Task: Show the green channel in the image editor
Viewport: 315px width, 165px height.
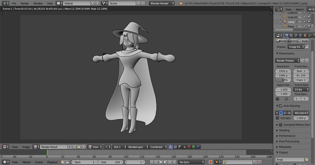Action: point(194,147)
